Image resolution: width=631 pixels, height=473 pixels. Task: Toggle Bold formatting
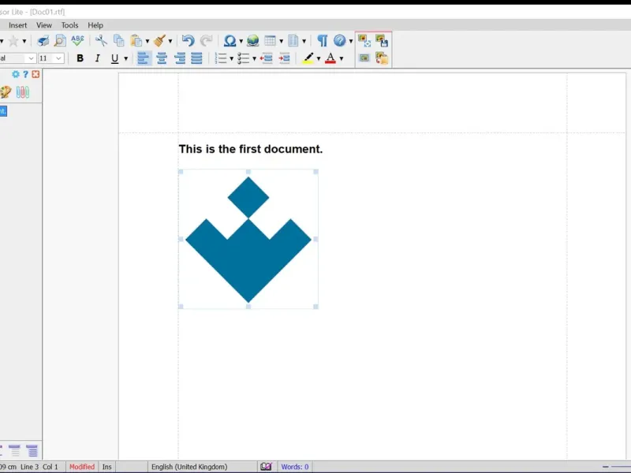click(80, 58)
